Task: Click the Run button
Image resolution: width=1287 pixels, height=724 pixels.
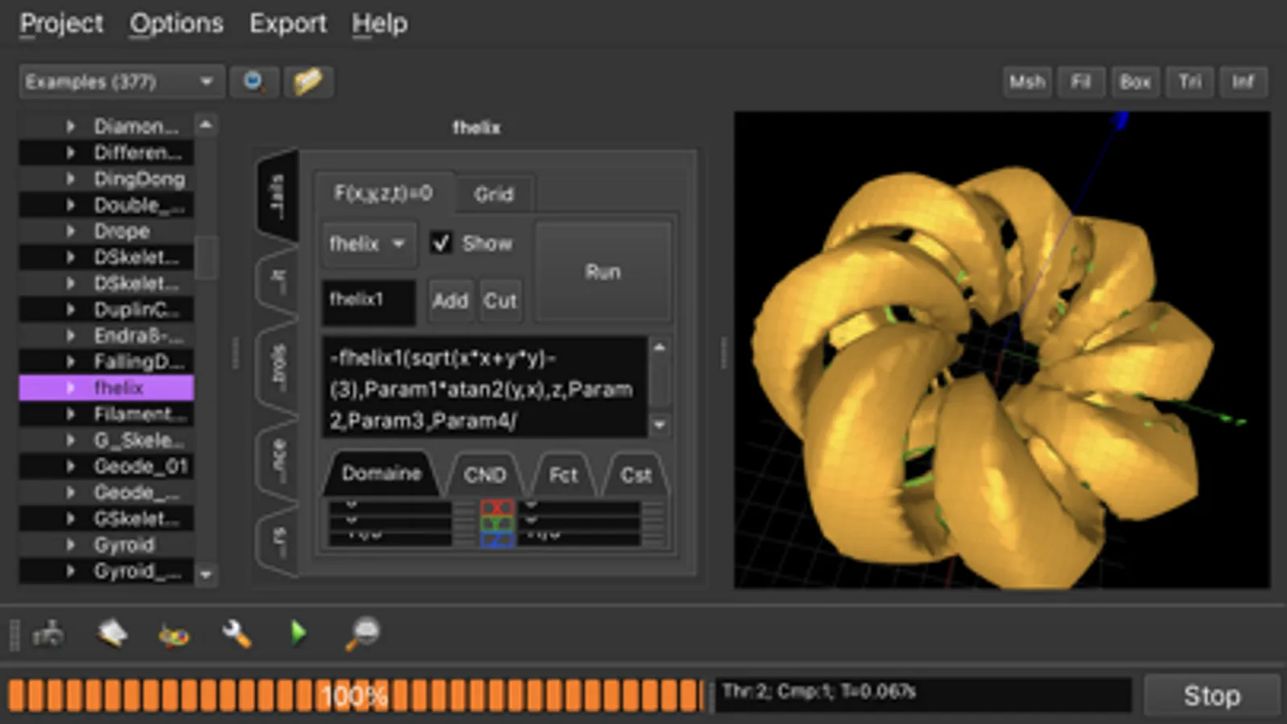Action: 603,272
